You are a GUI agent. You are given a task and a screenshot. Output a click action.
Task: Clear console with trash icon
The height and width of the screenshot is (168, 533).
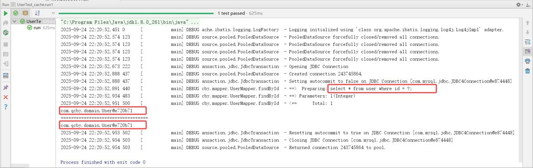pos(527,71)
